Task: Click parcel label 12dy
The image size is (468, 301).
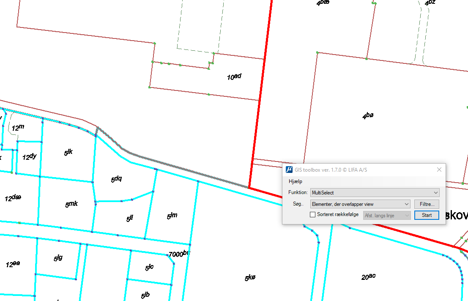Action: pyautogui.click(x=29, y=156)
